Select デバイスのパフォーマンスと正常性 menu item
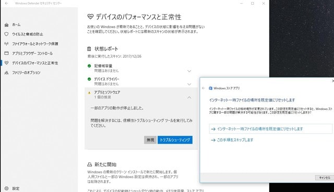The image size is (334, 192). click(x=35, y=63)
